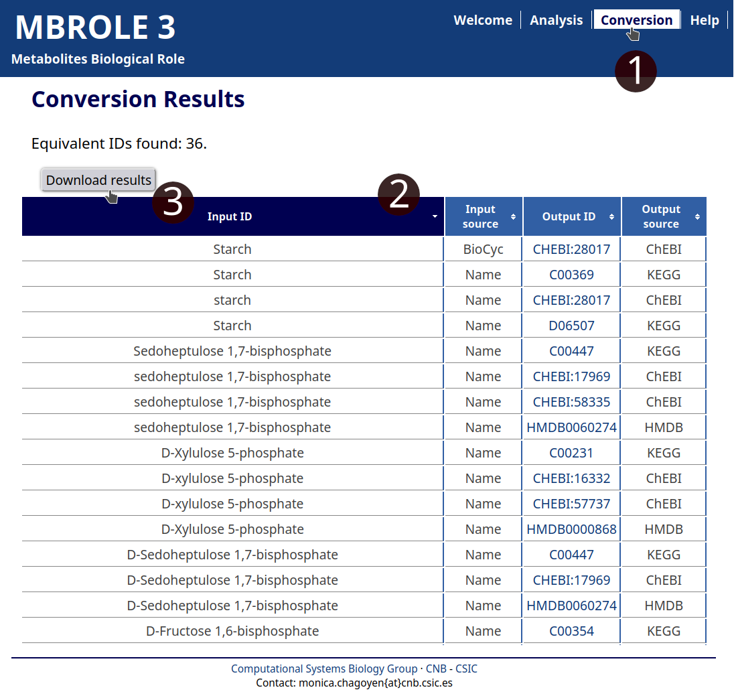Click the MBROLE 3 logo title
This screenshot has width=734, height=698.
pyautogui.click(x=96, y=27)
